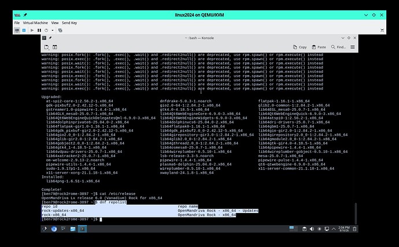Click the 'OpenMandriva Lx release 6.0' output line
Screen dimensions: 399x247
(102, 198)
